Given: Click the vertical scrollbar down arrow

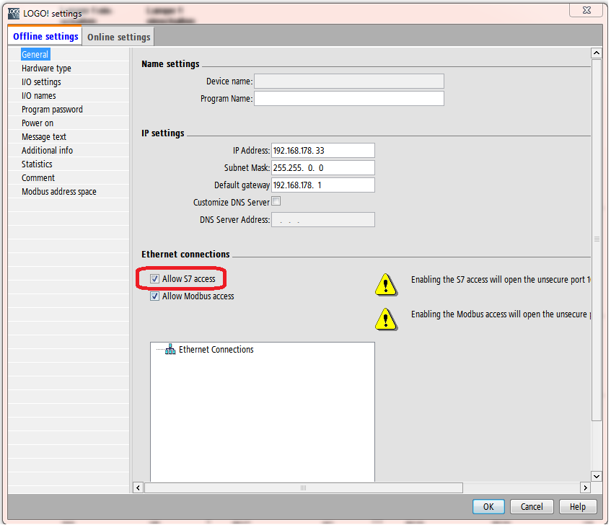Looking at the screenshot, I should (596, 476).
